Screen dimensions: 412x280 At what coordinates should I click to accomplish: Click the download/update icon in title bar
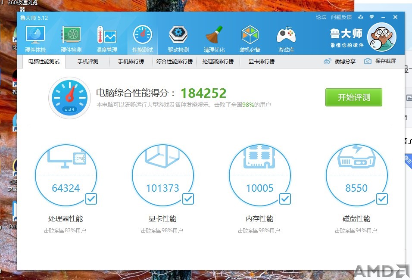point(361,17)
